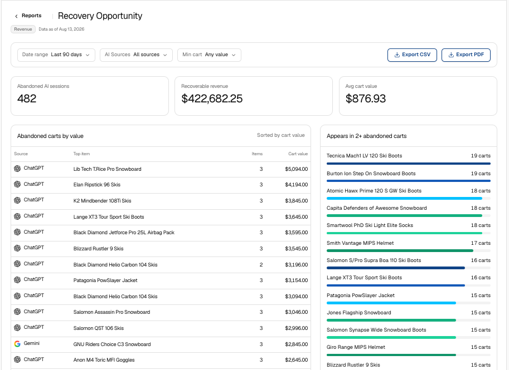Click ChatGPT logo in K2 Mindbender 108Ti row
This screenshot has height=370, width=509.
[x=17, y=200]
